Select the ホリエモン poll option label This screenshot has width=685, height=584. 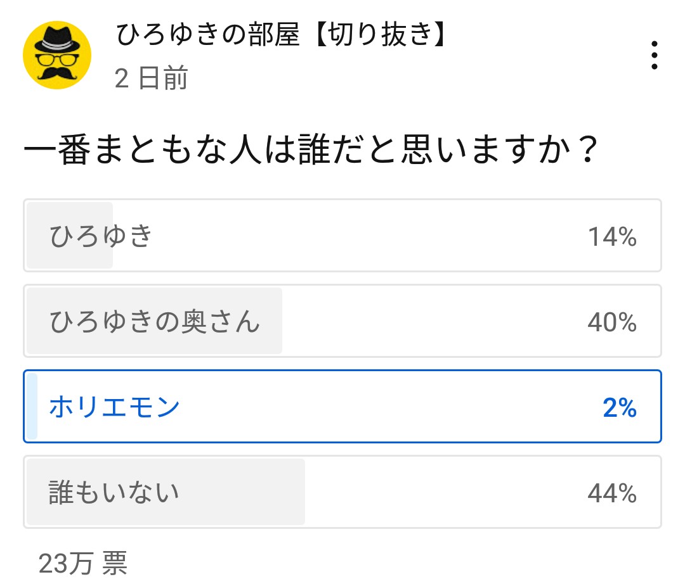coord(115,407)
